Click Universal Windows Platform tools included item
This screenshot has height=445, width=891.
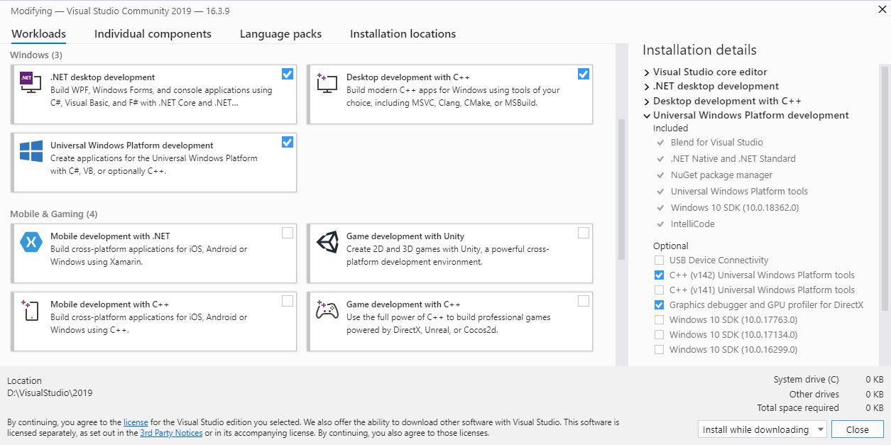(x=739, y=192)
